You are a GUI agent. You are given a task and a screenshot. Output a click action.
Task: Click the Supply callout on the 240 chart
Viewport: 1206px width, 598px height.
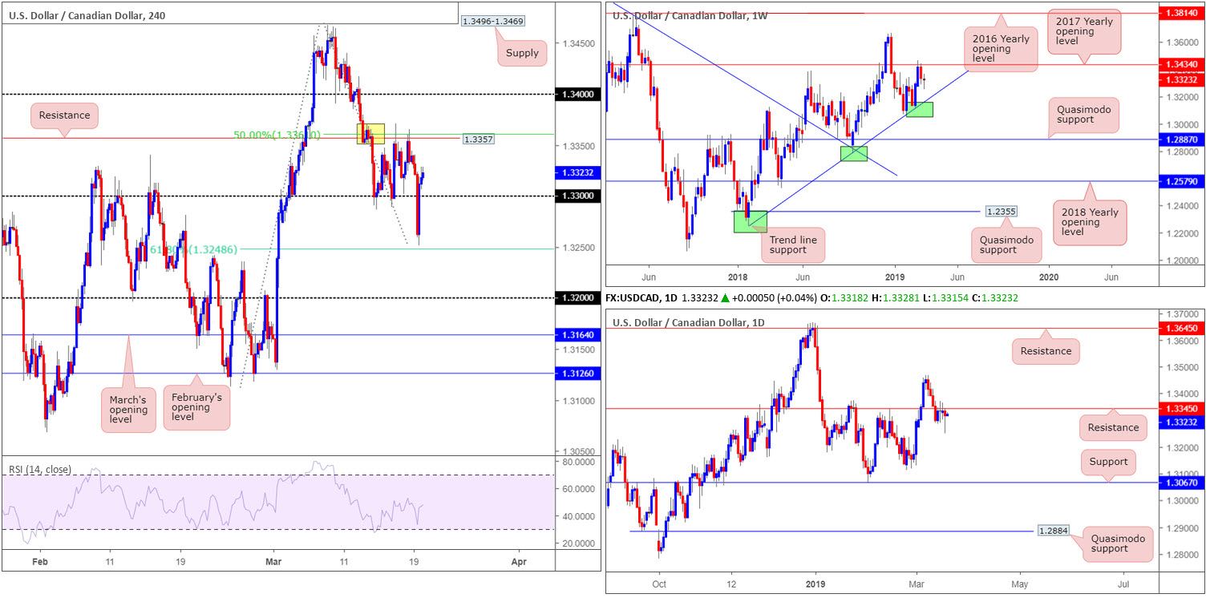coord(522,54)
